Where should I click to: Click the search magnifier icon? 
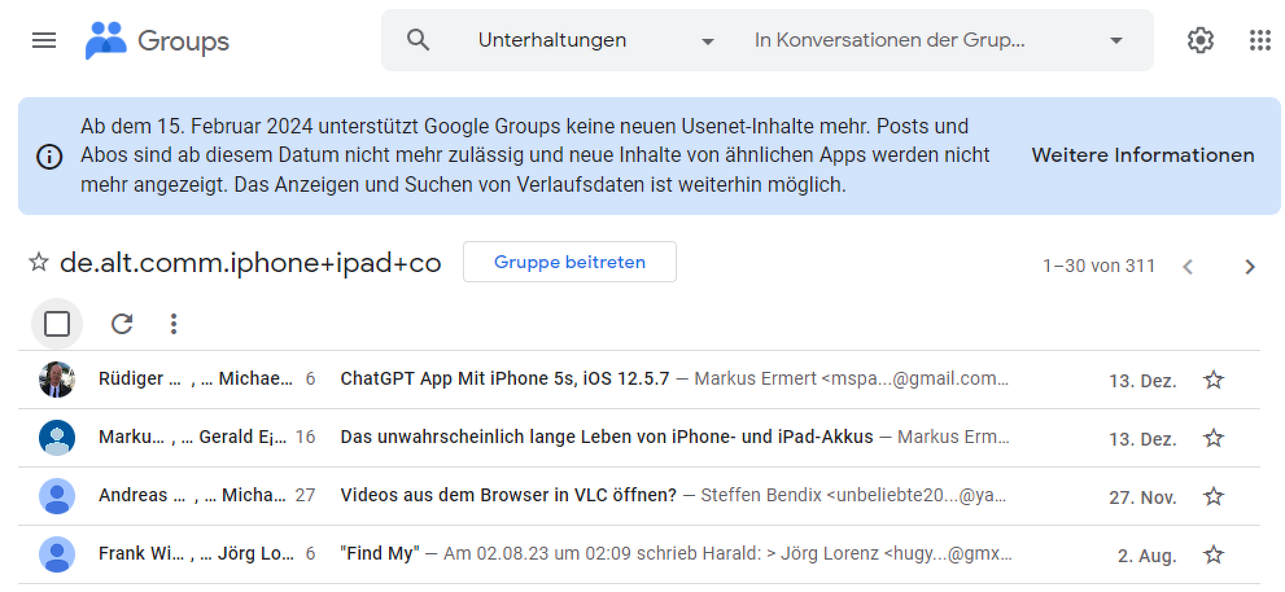418,40
